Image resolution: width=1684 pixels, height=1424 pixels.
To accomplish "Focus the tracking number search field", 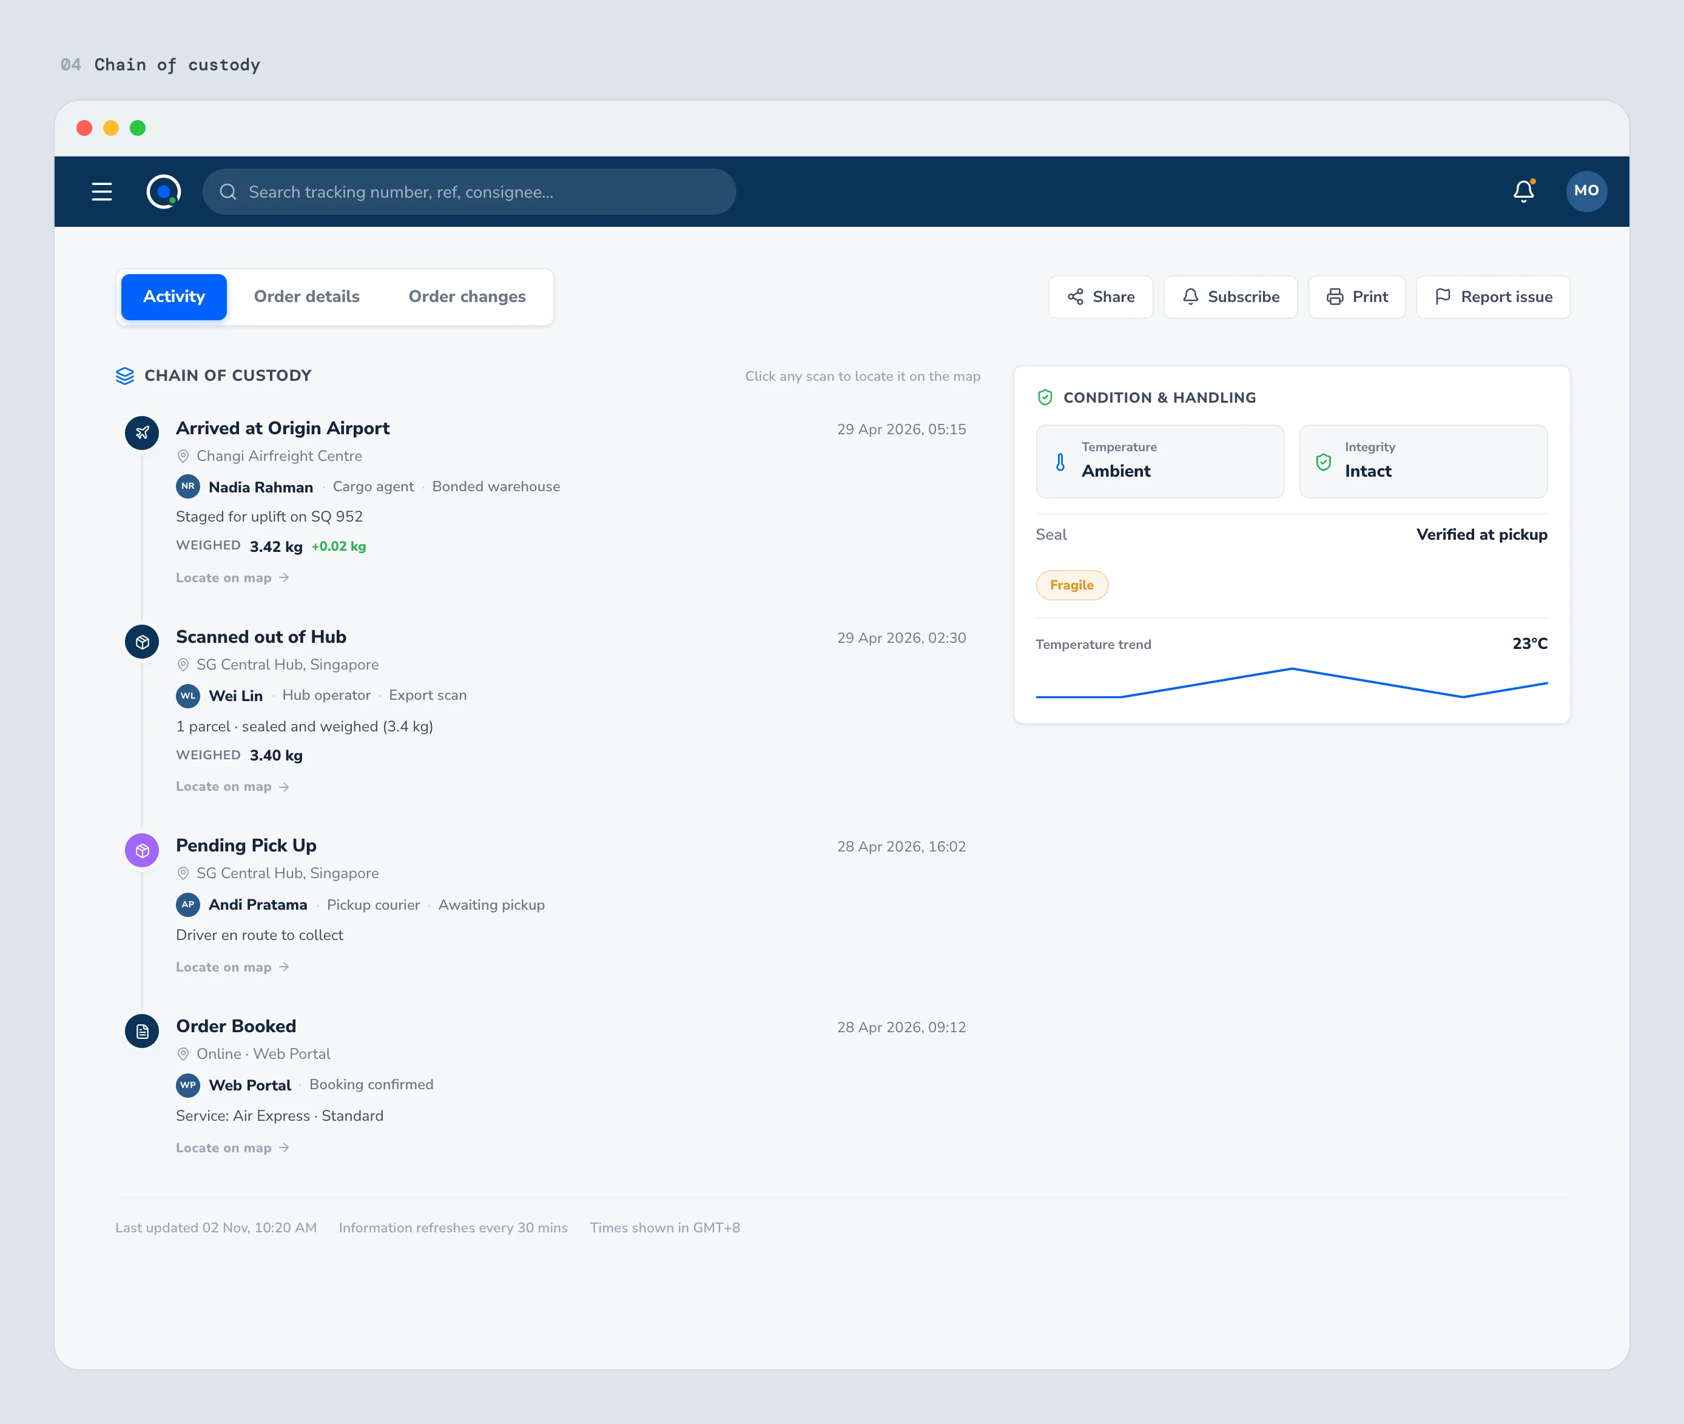I will [x=469, y=191].
